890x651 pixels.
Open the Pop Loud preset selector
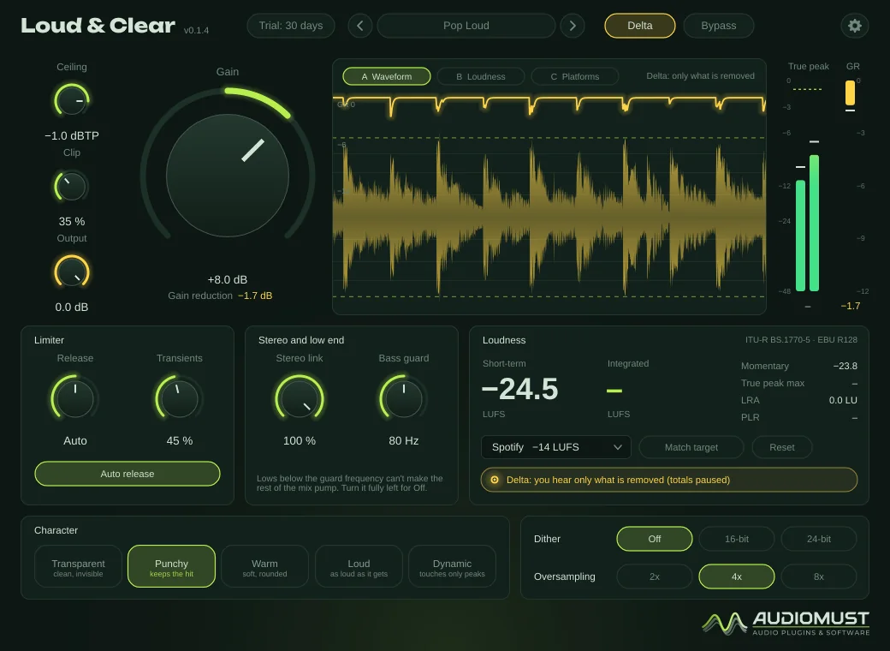[x=466, y=26]
